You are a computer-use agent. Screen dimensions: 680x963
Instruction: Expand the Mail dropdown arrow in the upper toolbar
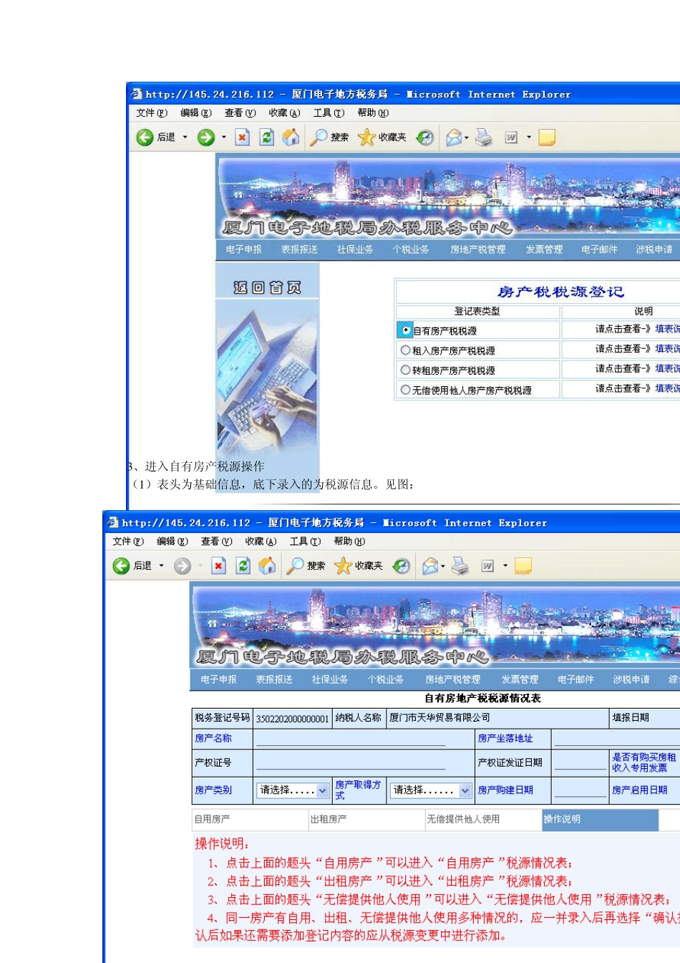click(x=467, y=138)
